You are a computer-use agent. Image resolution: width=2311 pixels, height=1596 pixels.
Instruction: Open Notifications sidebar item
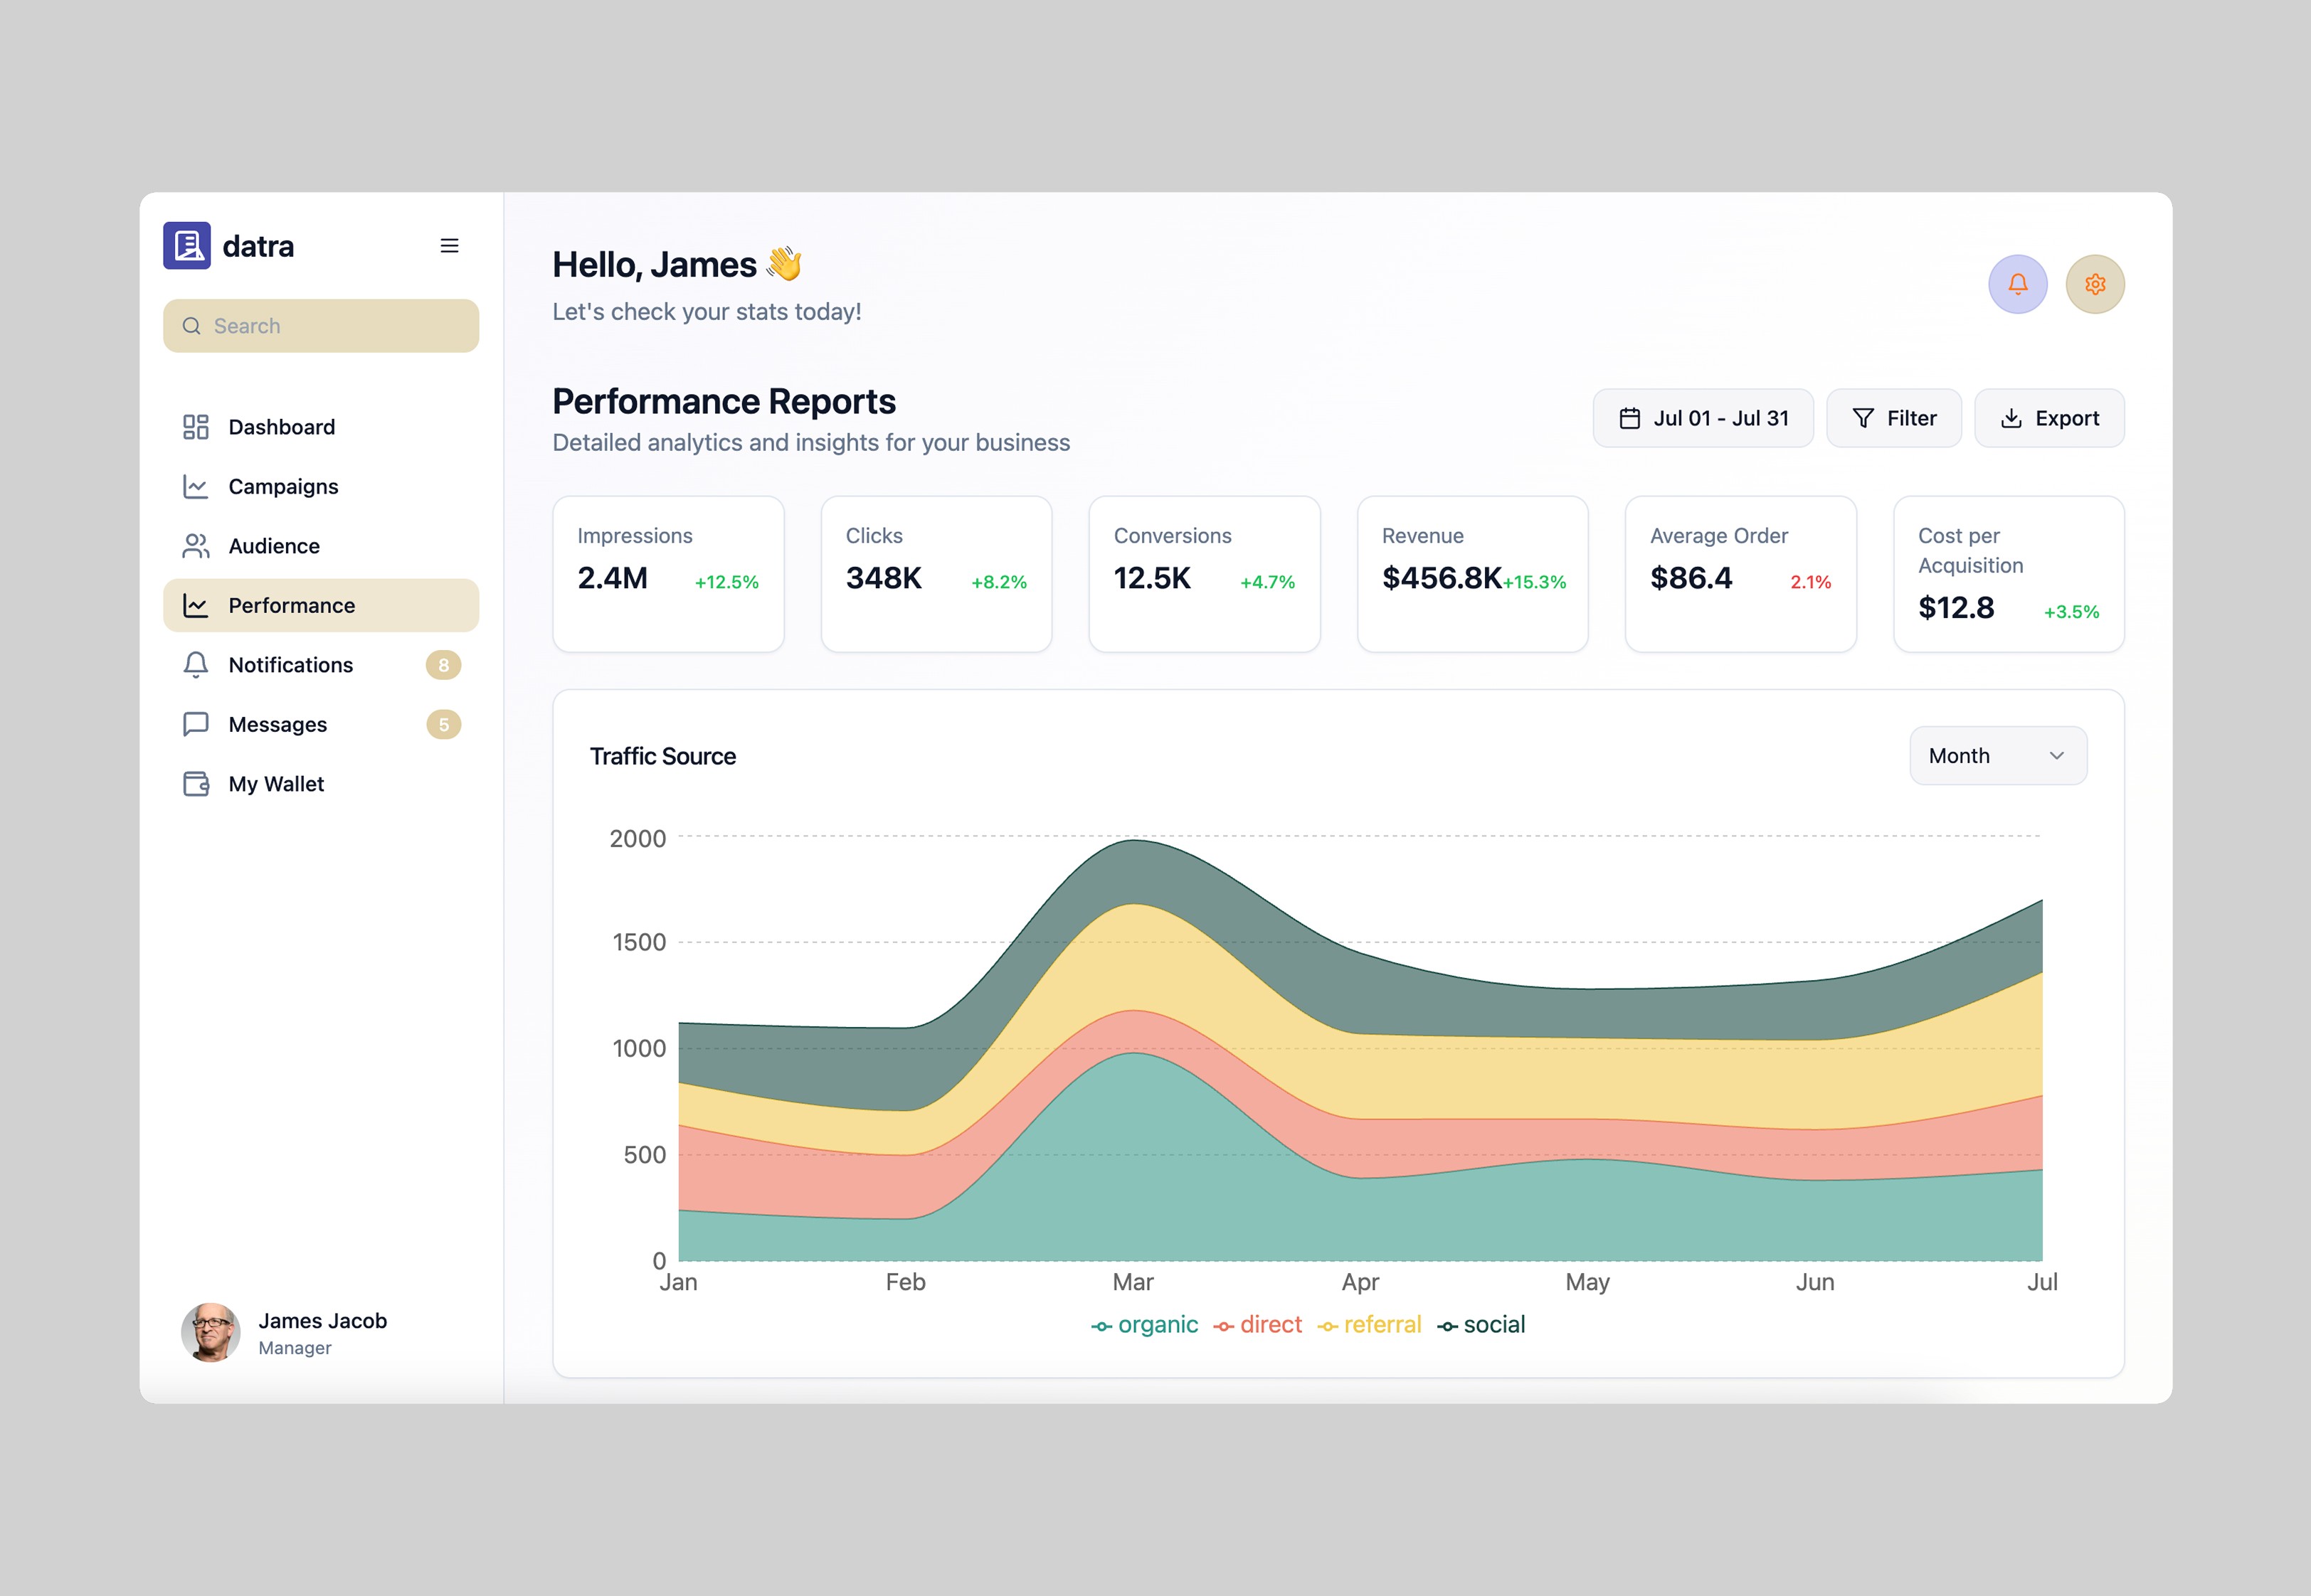click(290, 665)
